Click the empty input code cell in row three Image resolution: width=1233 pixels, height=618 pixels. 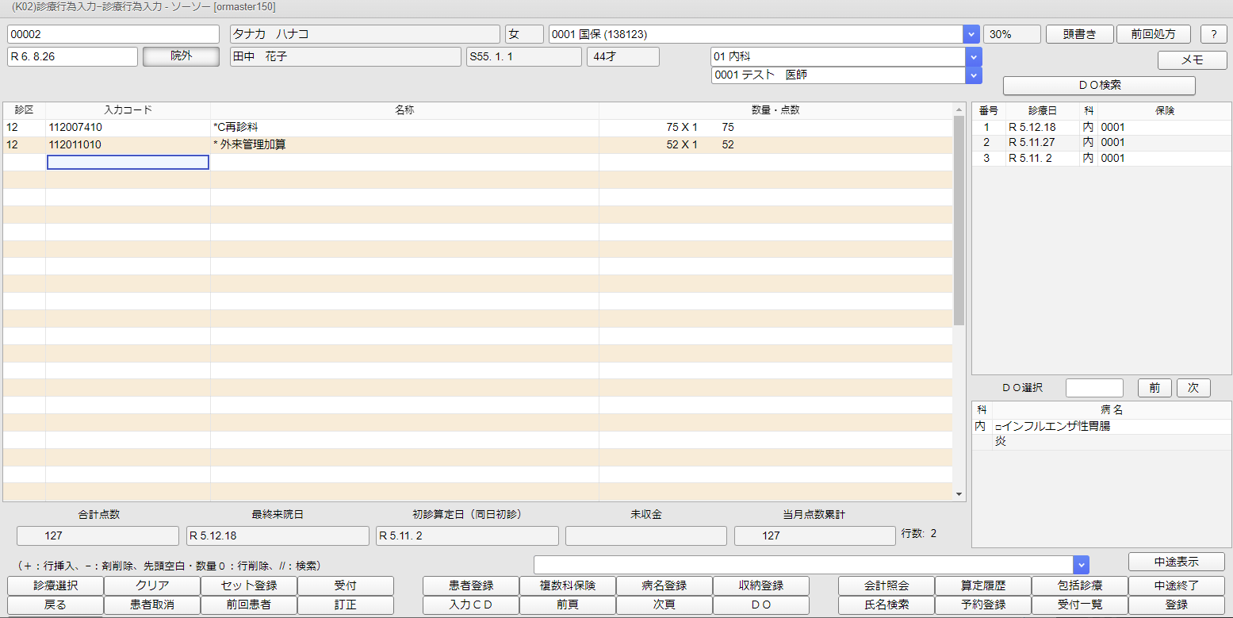[128, 162]
